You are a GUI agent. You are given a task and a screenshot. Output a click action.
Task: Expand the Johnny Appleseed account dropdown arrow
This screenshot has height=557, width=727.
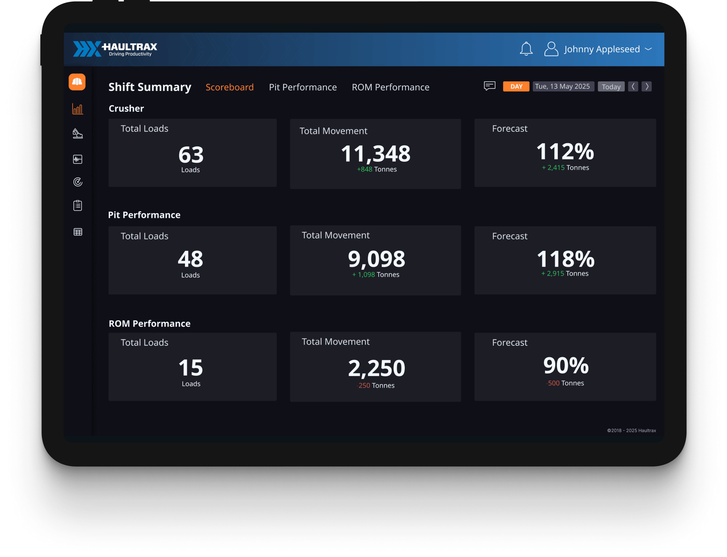point(648,49)
